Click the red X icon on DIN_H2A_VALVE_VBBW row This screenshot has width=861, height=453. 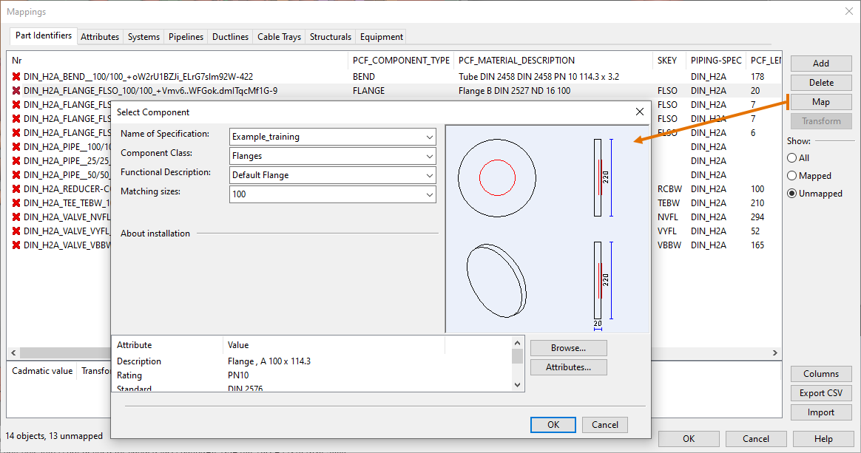(16, 245)
